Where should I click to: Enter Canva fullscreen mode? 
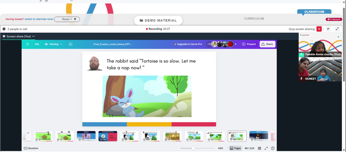pyautogui.click(x=266, y=148)
